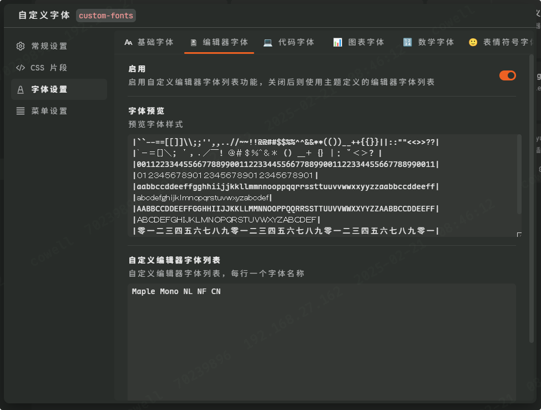Toggle the 启用 custom editor font switch
The width and height of the screenshot is (541, 410).
(x=508, y=75)
